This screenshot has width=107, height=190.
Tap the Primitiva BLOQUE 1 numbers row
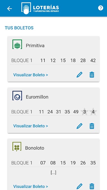coord(53,60)
